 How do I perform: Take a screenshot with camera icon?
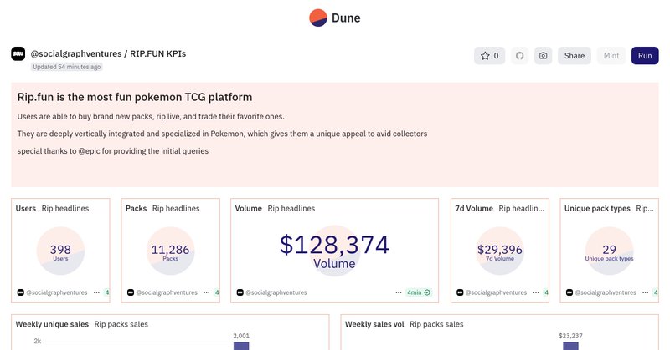543,56
